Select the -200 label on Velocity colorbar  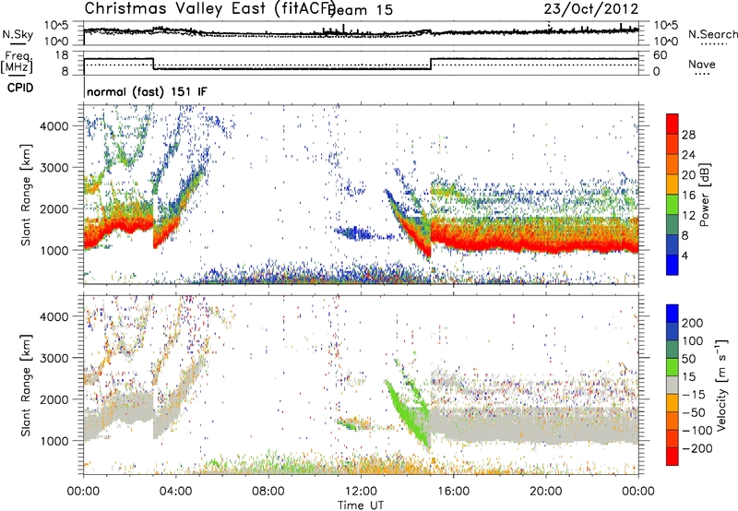pos(696,449)
